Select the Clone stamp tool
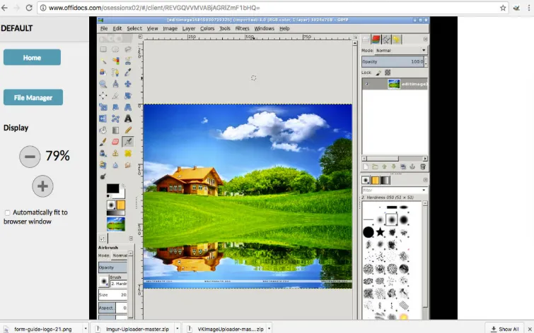The width and height of the screenshot is (534, 333). 115,154
